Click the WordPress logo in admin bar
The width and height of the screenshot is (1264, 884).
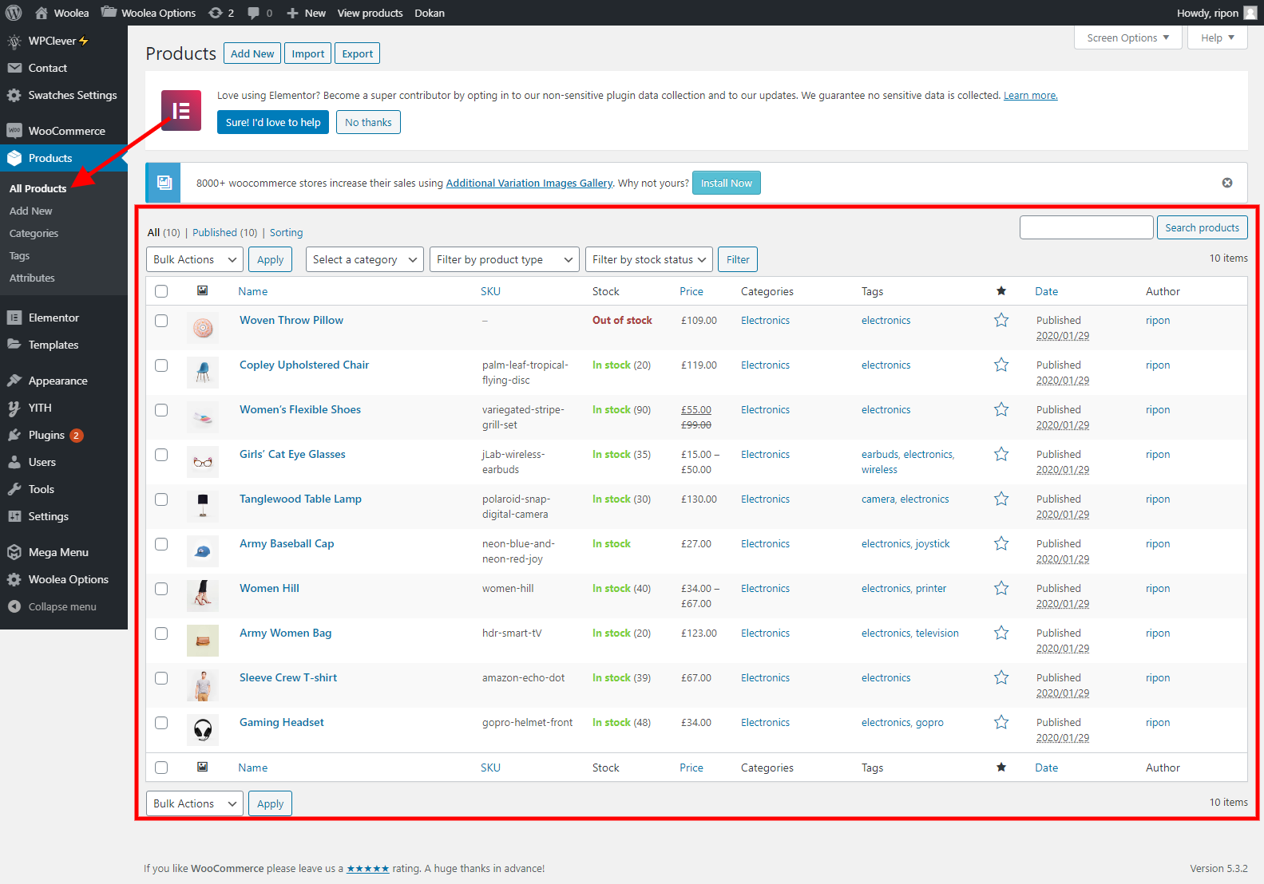coord(14,13)
